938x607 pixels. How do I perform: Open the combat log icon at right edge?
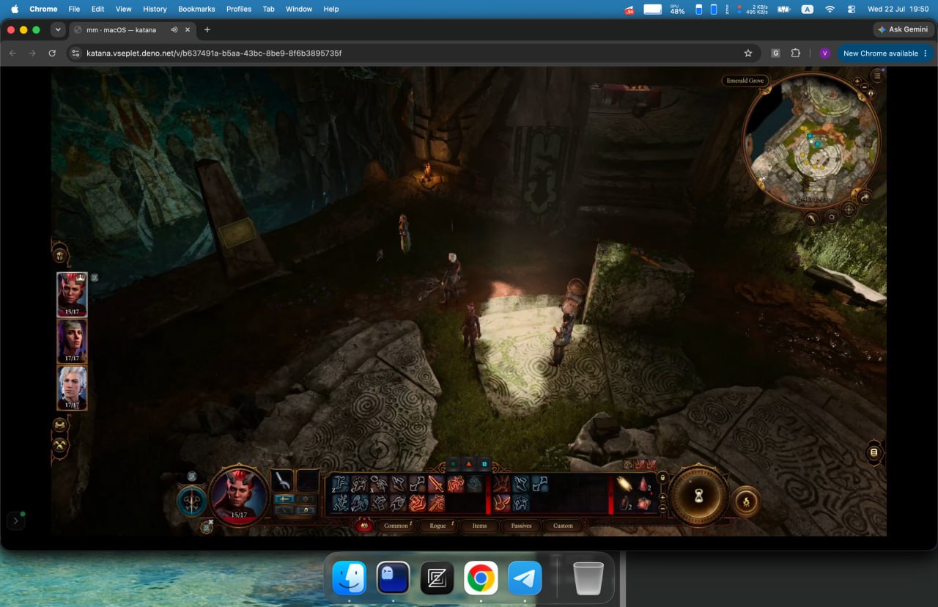point(873,452)
